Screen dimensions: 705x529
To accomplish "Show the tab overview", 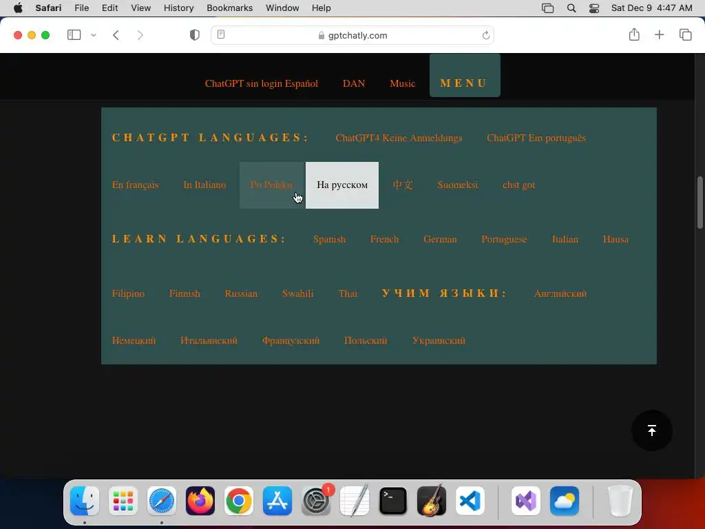I will [685, 35].
